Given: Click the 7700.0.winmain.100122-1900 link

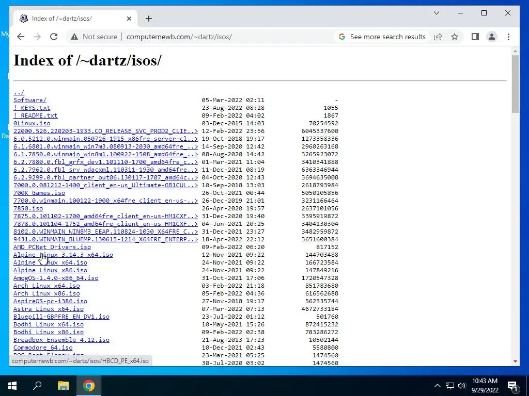Looking at the screenshot, I should coord(105,201).
